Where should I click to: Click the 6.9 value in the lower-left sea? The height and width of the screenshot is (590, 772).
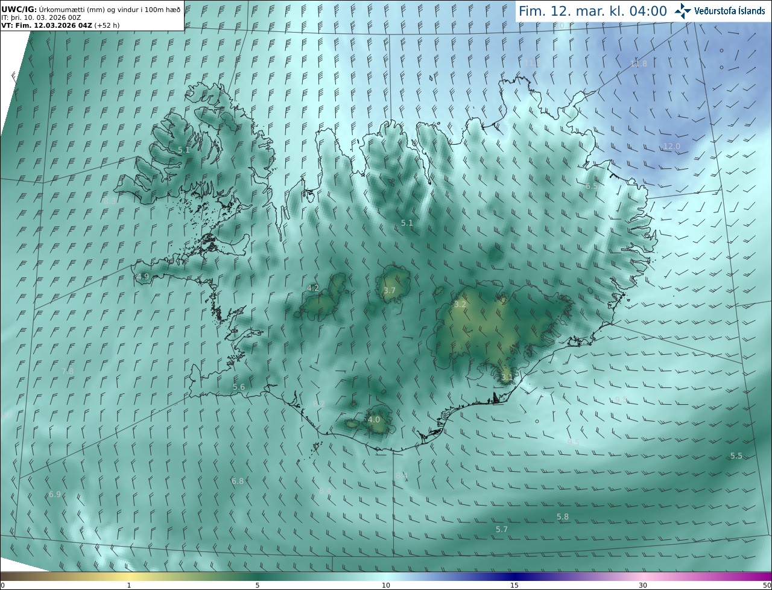tap(55, 494)
